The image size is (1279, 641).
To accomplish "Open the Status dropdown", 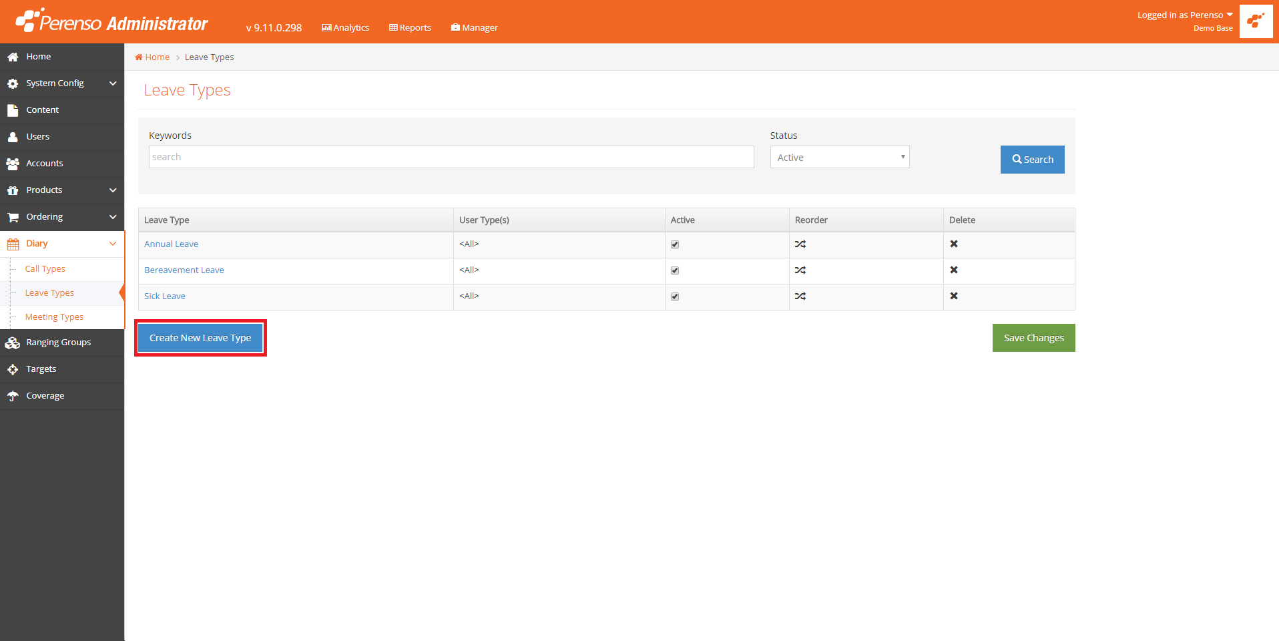I will pos(840,157).
